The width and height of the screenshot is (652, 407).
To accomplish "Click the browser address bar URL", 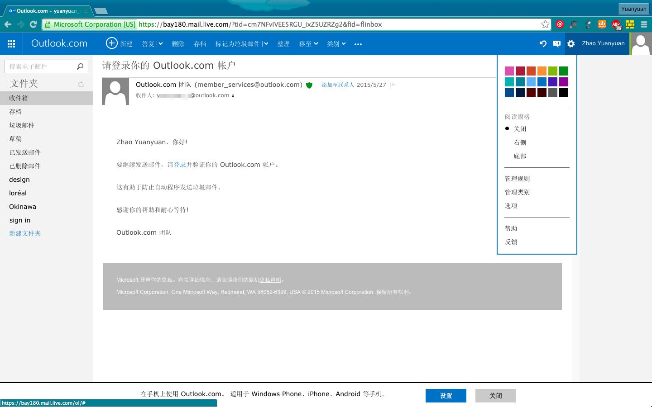I will [x=260, y=24].
